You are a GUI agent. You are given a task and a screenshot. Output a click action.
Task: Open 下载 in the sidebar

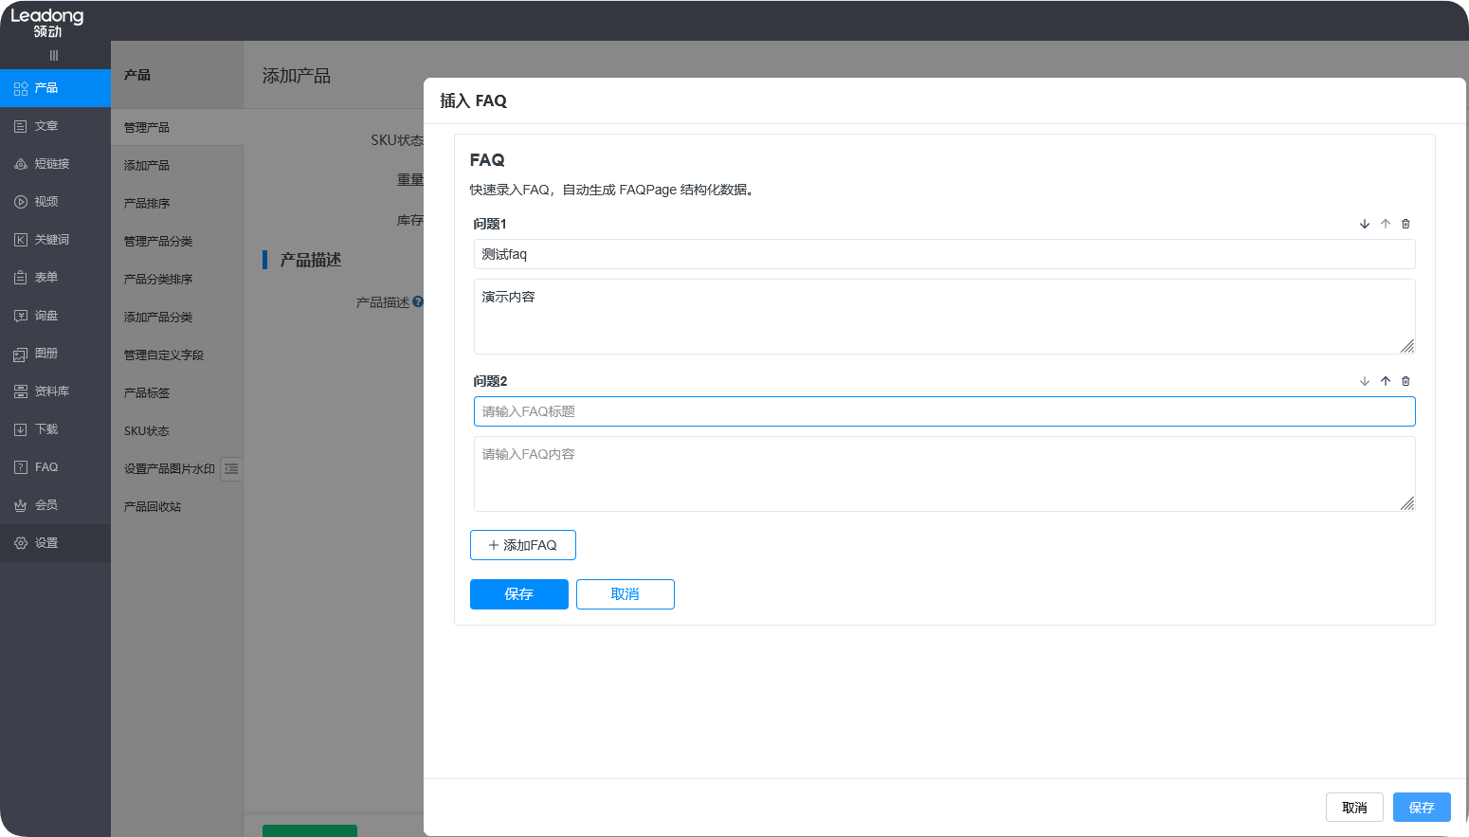click(x=55, y=429)
